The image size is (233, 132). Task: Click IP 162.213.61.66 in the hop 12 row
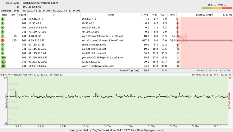(37, 66)
